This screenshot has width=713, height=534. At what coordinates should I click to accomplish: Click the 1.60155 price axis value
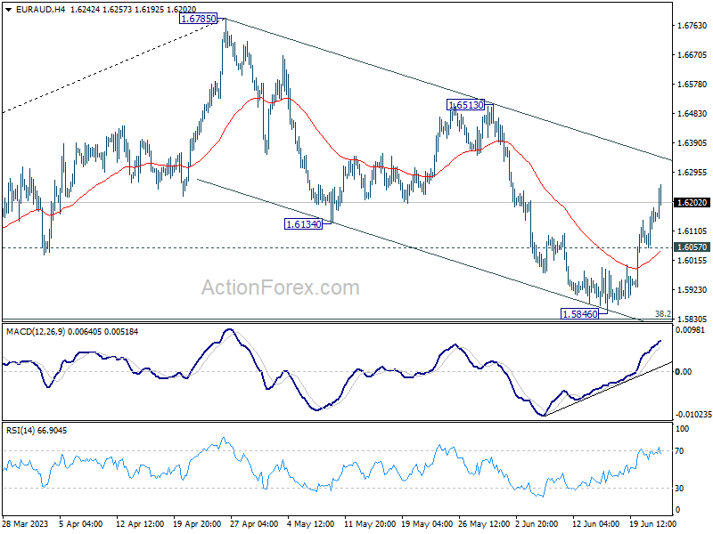(693, 260)
